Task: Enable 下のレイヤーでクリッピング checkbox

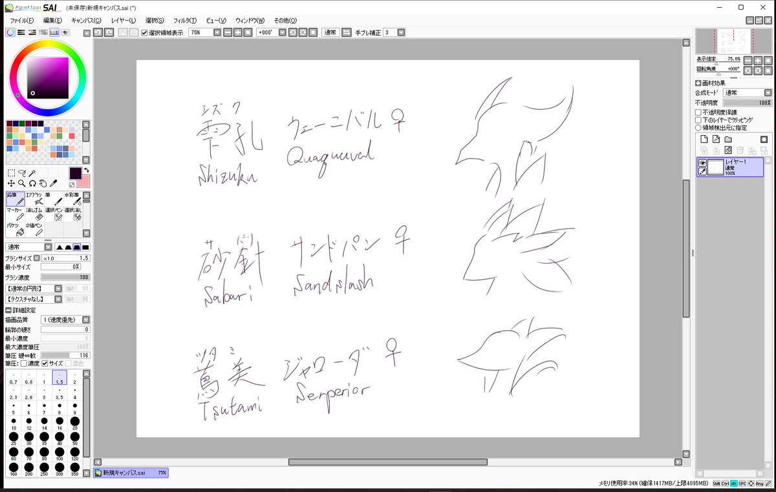Action: coord(698,120)
